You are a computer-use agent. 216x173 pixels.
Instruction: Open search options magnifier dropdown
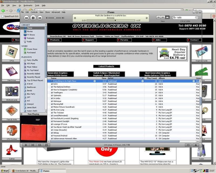coord(174,17)
